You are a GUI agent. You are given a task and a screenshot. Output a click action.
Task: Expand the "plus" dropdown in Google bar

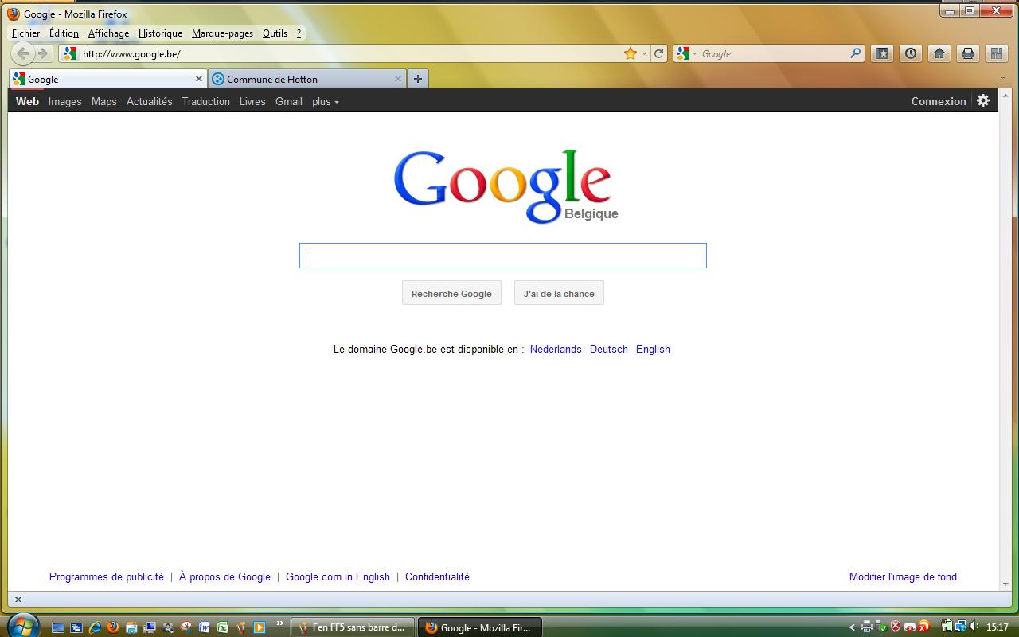[x=325, y=101]
